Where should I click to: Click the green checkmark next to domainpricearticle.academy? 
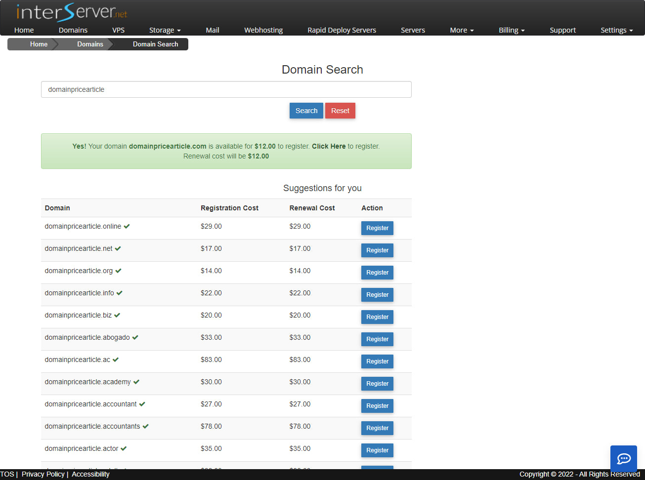[137, 381]
